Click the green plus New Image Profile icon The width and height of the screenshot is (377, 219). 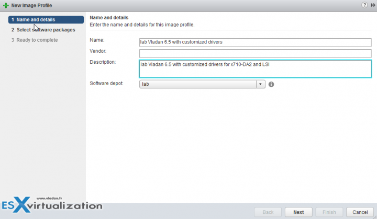tap(6, 5)
